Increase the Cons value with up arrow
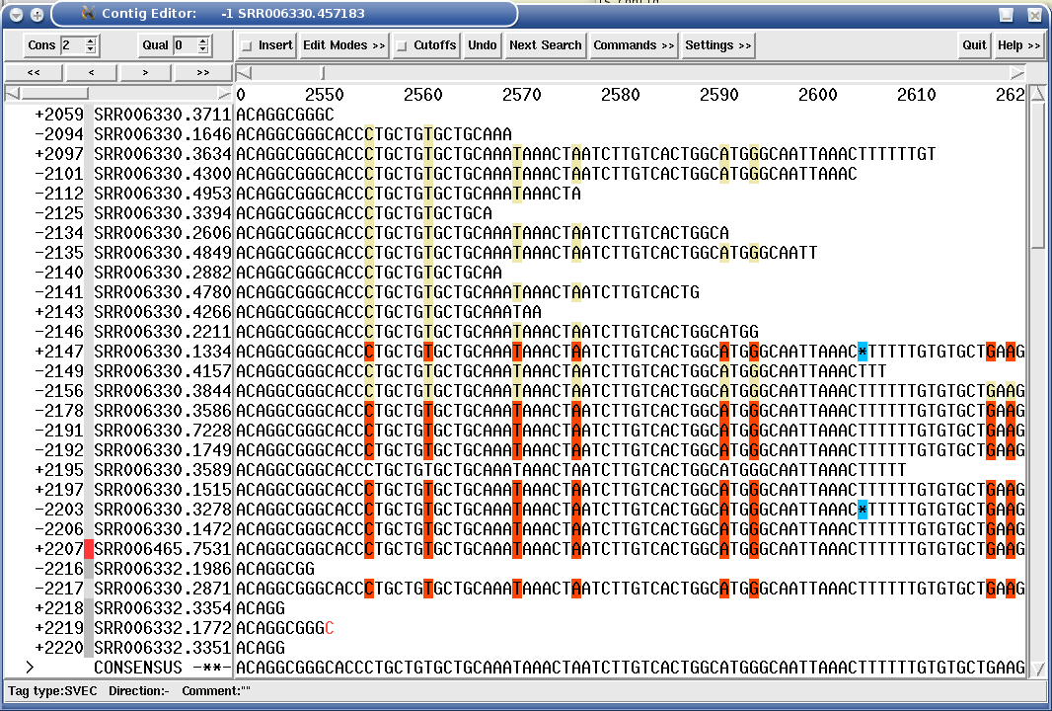The width and height of the screenshot is (1052, 711). [x=91, y=40]
